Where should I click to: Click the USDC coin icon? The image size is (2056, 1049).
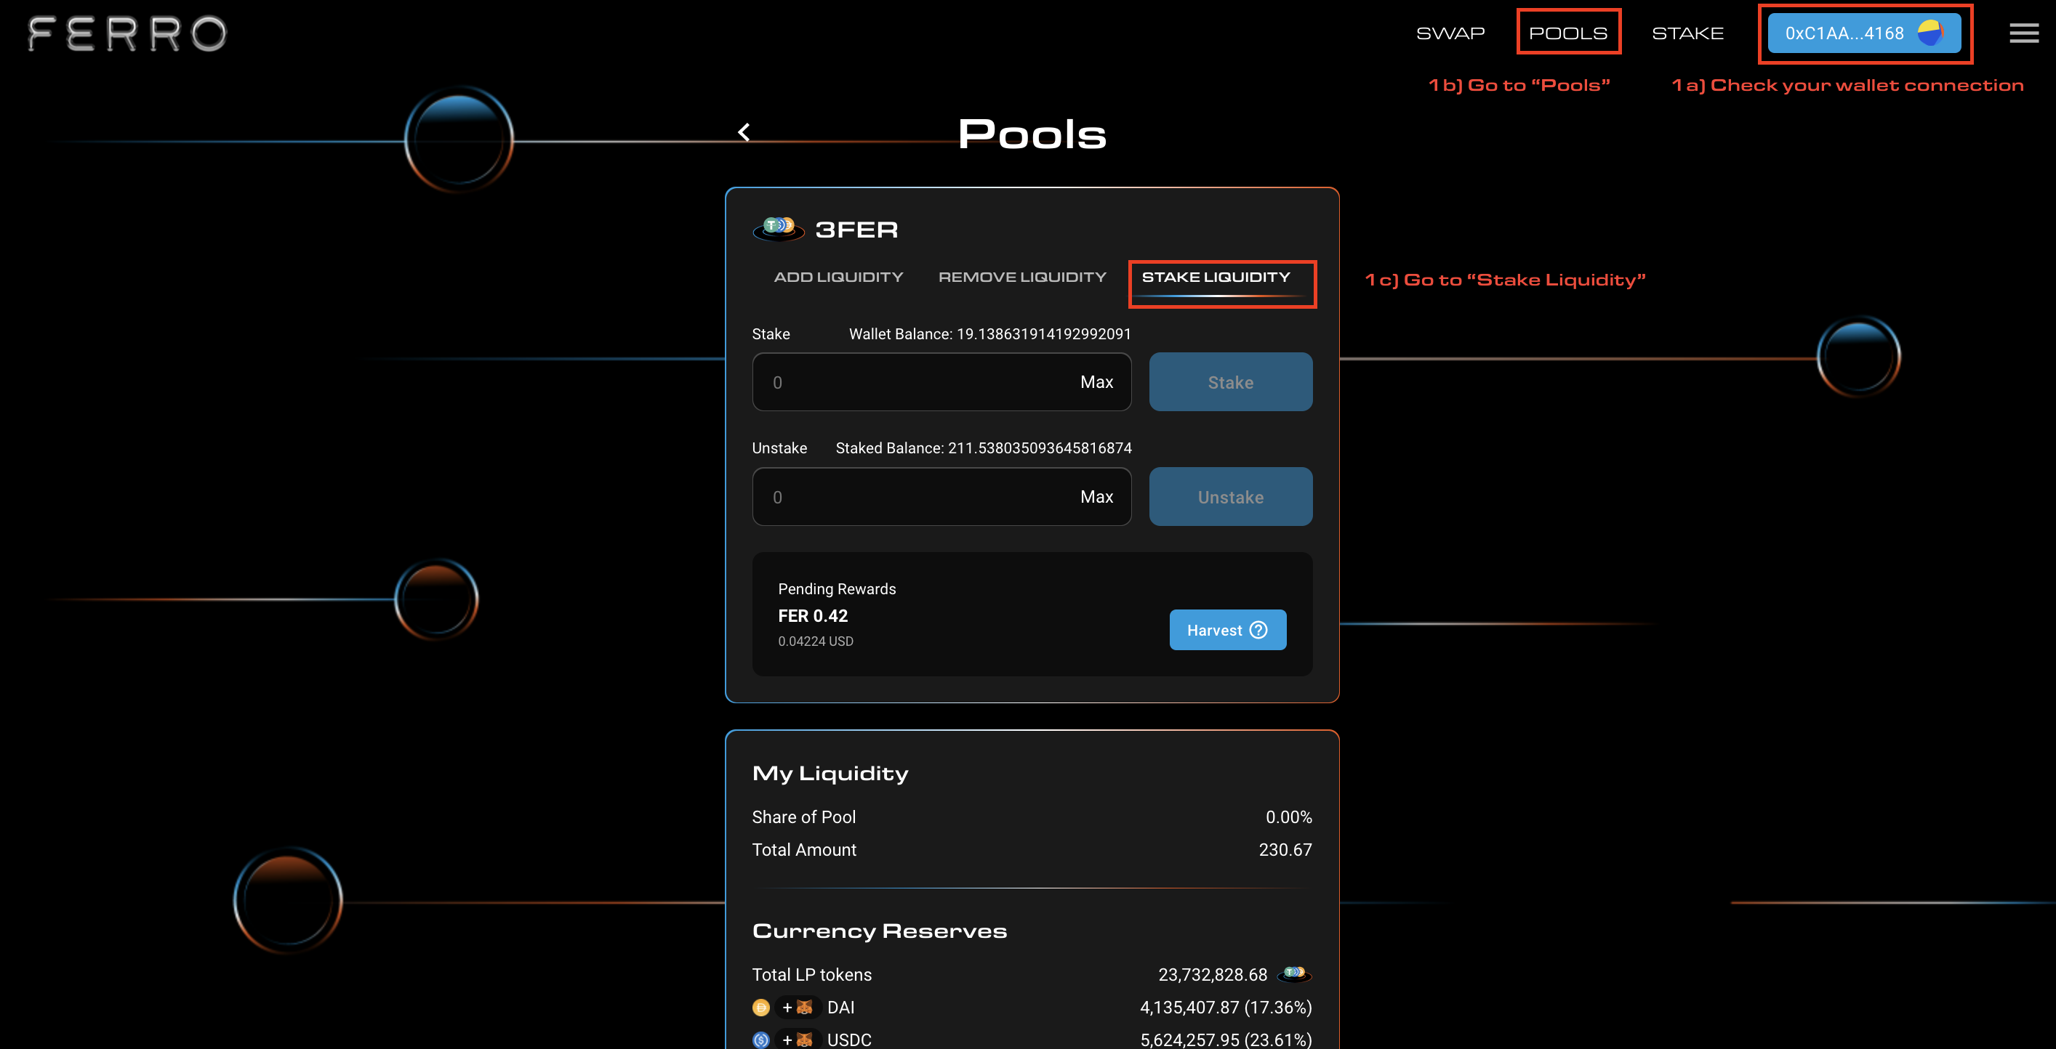tap(761, 1040)
